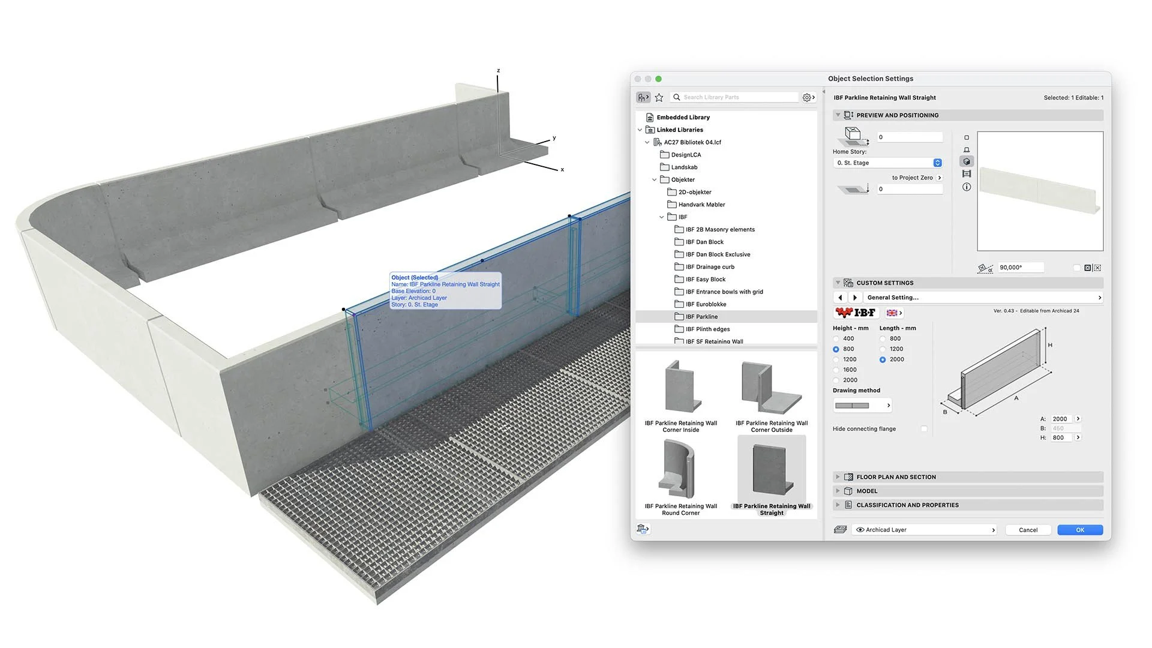Viewport: 1152px width, 648px height.
Task: Enable Hide connecting flange checkbox
Action: 924,429
